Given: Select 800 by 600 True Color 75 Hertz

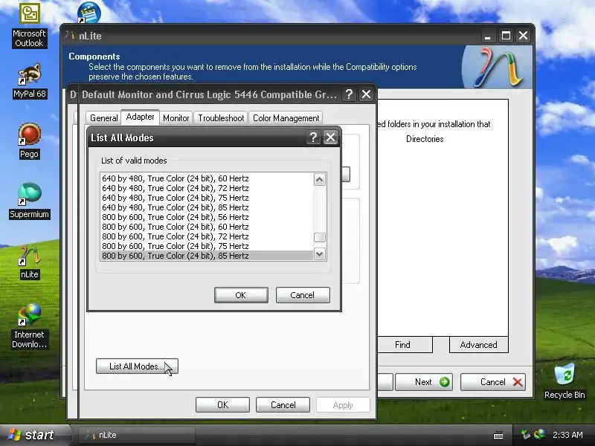Looking at the screenshot, I should pos(207,246).
